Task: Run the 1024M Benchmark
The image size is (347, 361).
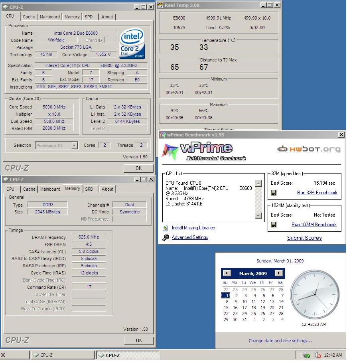Action: click(x=314, y=225)
